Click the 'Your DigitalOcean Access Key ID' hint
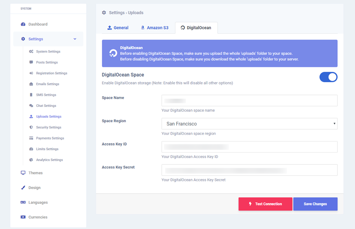This screenshot has width=355, height=229. [190, 157]
